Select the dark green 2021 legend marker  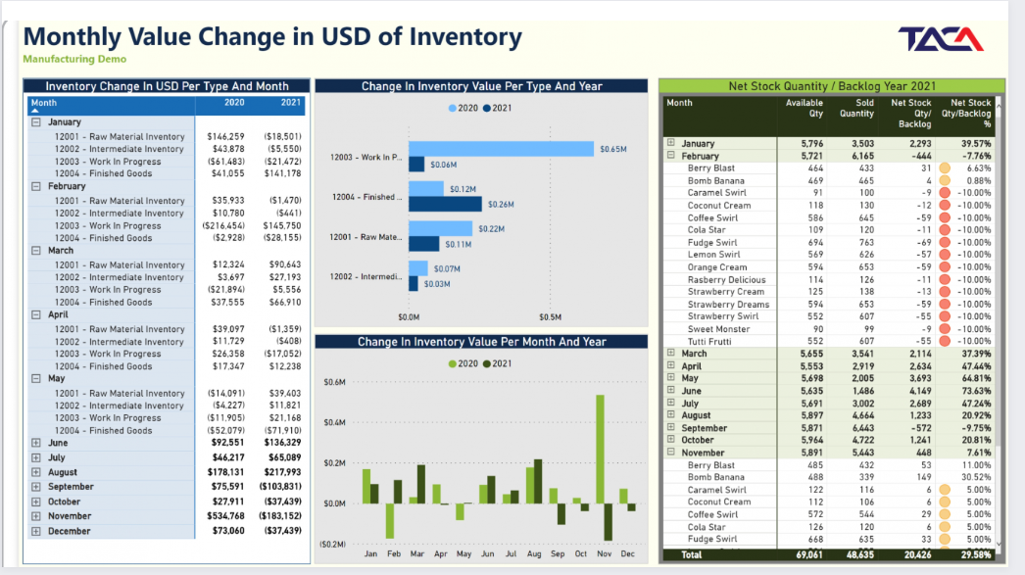(x=486, y=364)
